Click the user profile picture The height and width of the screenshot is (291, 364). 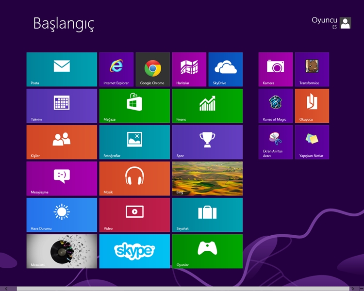pyautogui.click(x=345, y=23)
